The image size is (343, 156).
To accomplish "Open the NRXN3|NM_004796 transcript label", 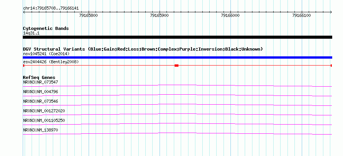I will click(x=40, y=92).
